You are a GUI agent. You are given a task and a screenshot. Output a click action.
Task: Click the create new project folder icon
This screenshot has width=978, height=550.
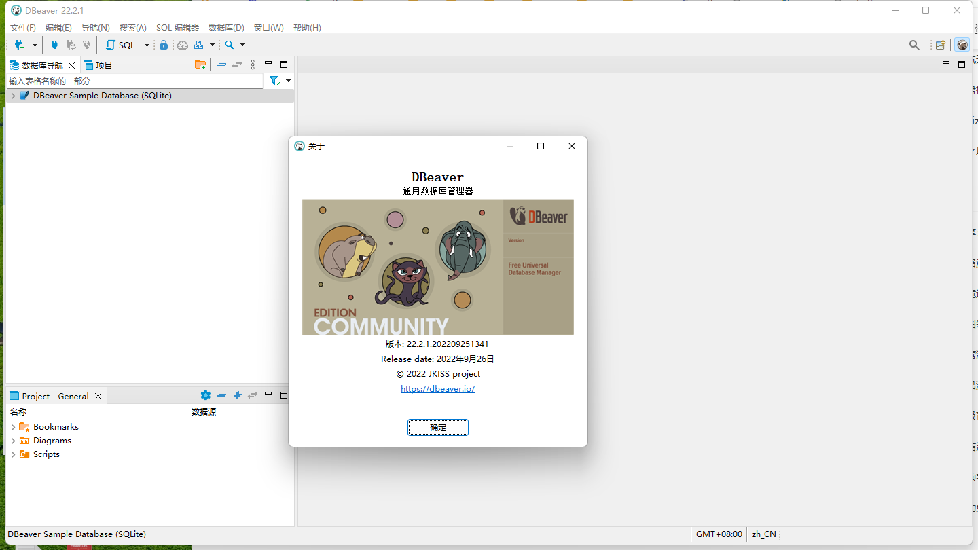(x=200, y=64)
